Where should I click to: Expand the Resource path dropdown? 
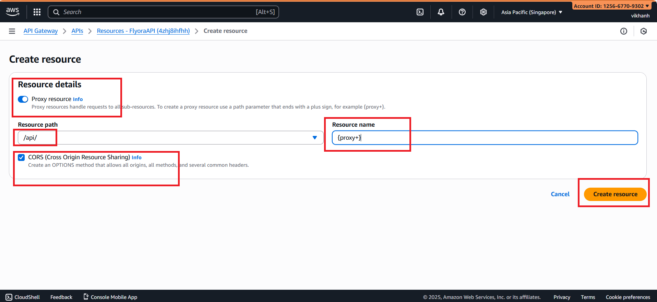click(x=314, y=138)
